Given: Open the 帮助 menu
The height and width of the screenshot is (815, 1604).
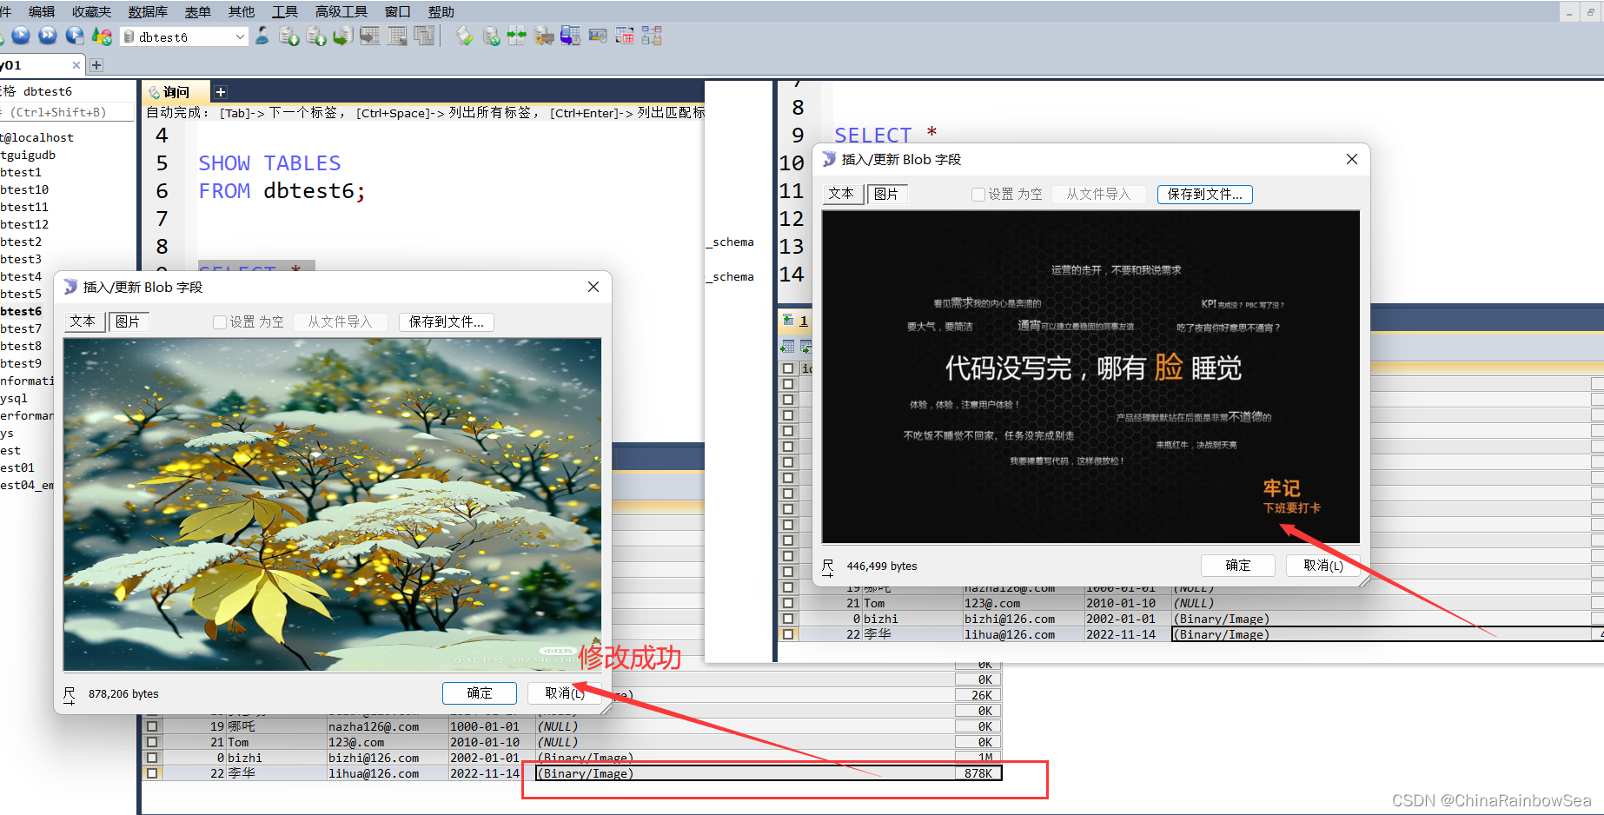Looking at the screenshot, I should point(441,11).
